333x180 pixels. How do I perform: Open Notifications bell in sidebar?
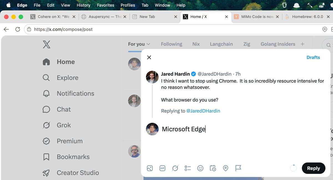click(69, 93)
